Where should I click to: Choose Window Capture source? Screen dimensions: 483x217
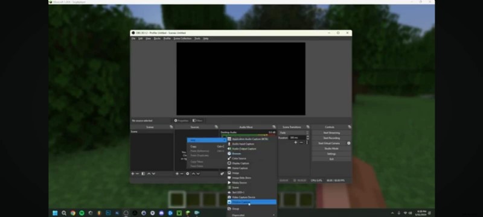[252, 202]
